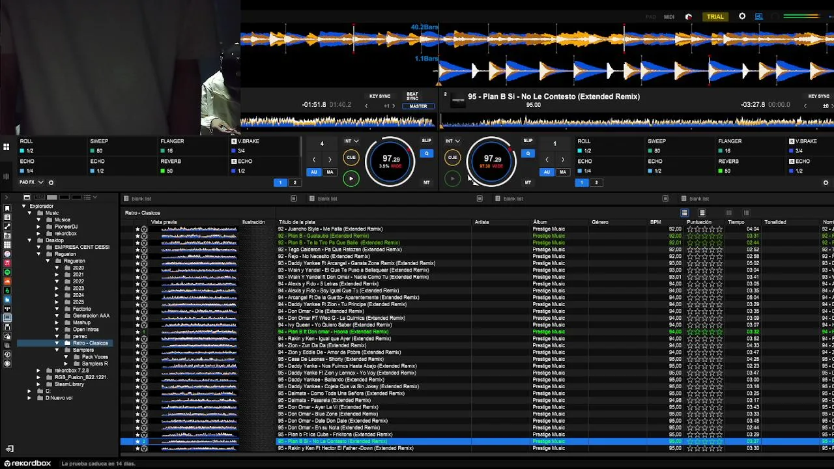Toggle quantize Q on deck 1
Image resolution: width=834 pixels, height=469 pixels.
point(426,154)
